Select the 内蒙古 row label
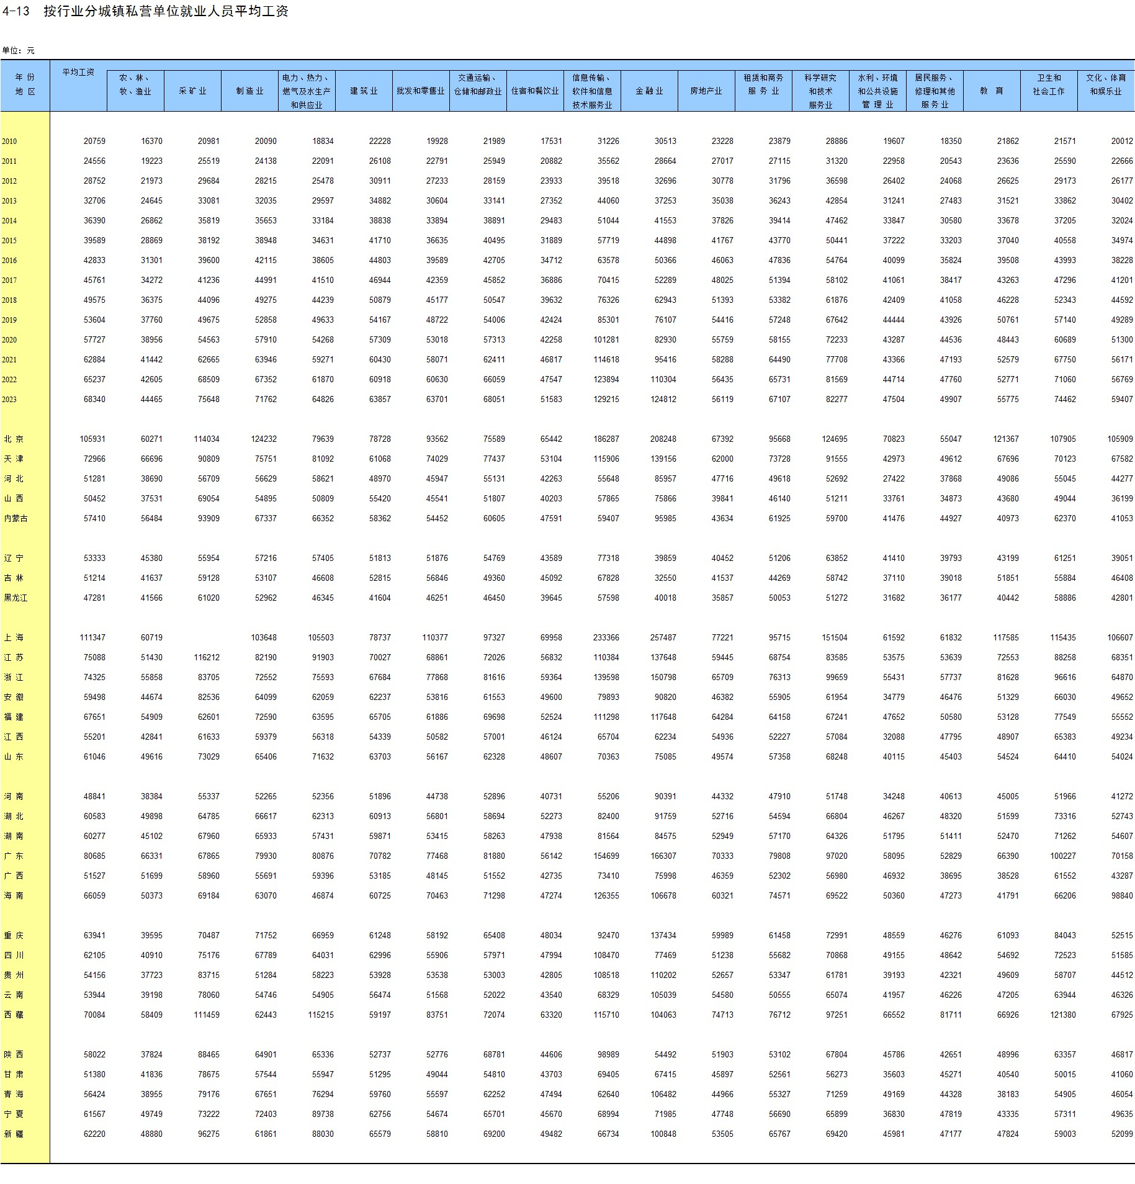The image size is (1135, 1184). pos(16,519)
